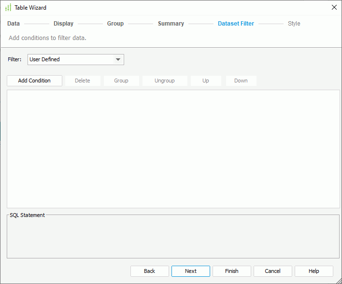Viewport: 342px width, 284px height.
Task: Jump to the Summary step
Action: coord(171,24)
